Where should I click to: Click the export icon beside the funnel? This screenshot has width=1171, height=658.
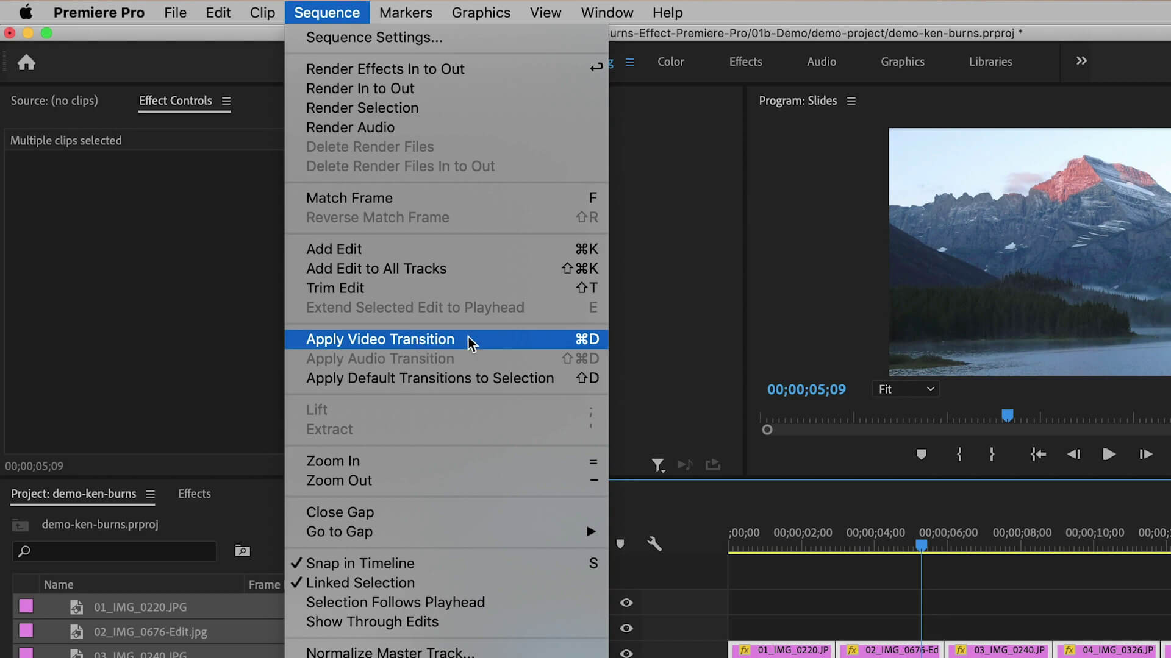713,465
